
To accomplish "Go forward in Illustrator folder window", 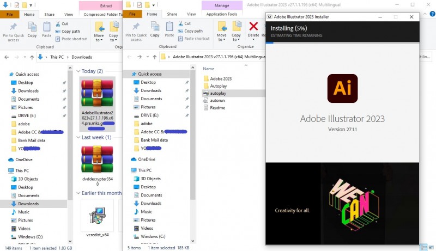I will point(140,57).
